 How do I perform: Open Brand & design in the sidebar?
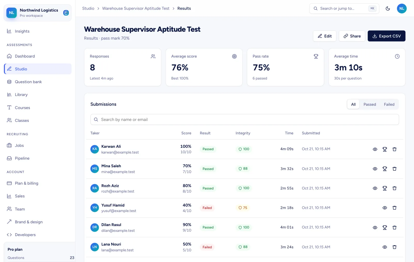[38, 222]
